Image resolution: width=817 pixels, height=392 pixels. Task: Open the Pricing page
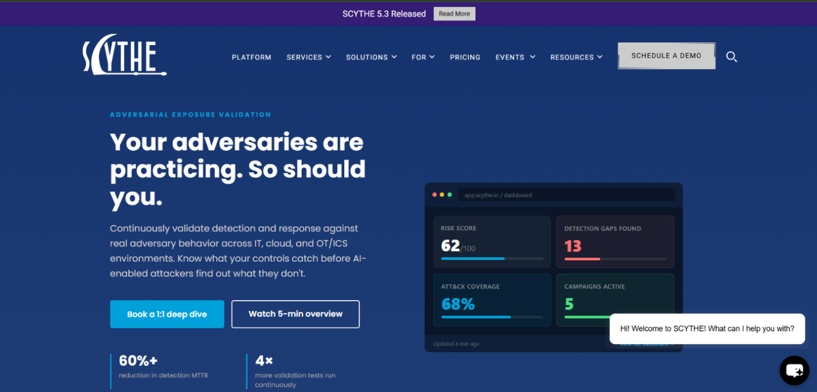pos(465,57)
